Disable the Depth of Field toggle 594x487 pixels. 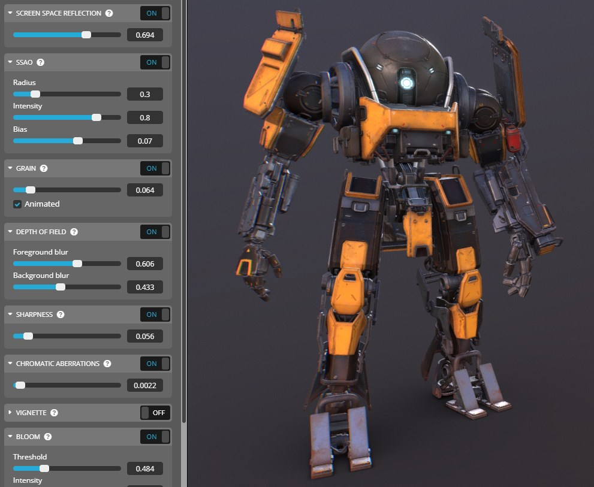(x=155, y=232)
